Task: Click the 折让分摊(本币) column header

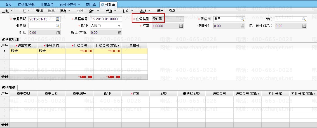Action: point(303,94)
